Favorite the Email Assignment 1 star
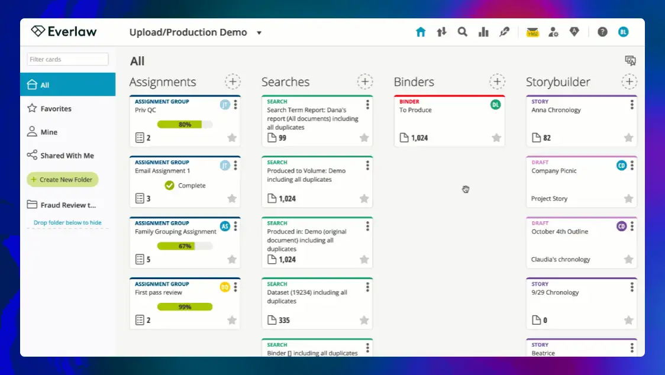This screenshot has height=375, width=665. coord(232,198)
